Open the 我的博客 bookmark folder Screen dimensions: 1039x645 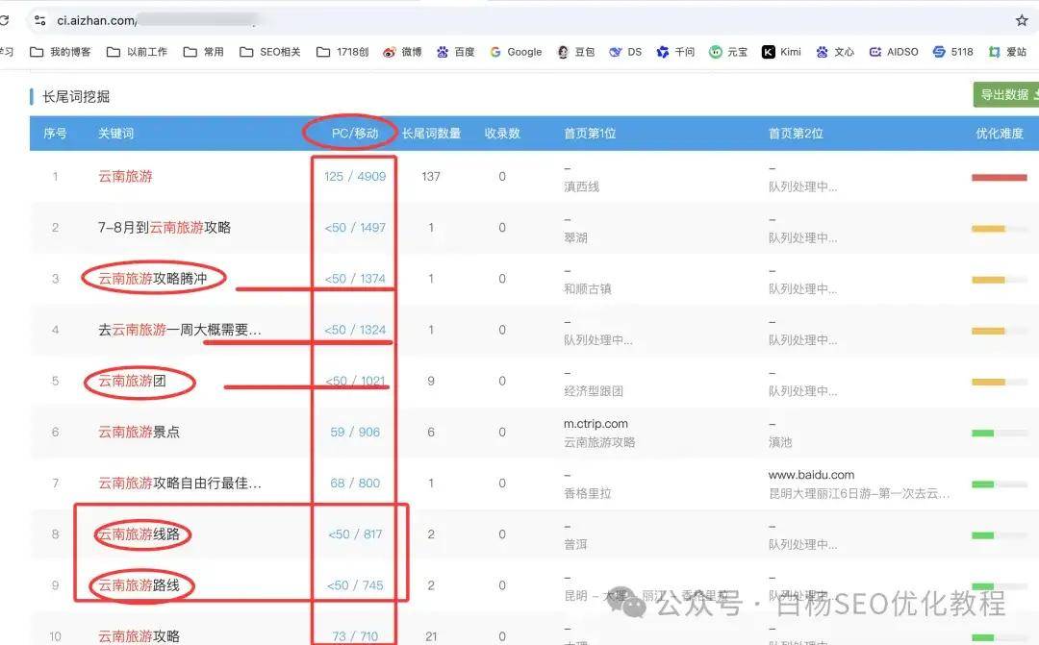(x=61, y=52)
